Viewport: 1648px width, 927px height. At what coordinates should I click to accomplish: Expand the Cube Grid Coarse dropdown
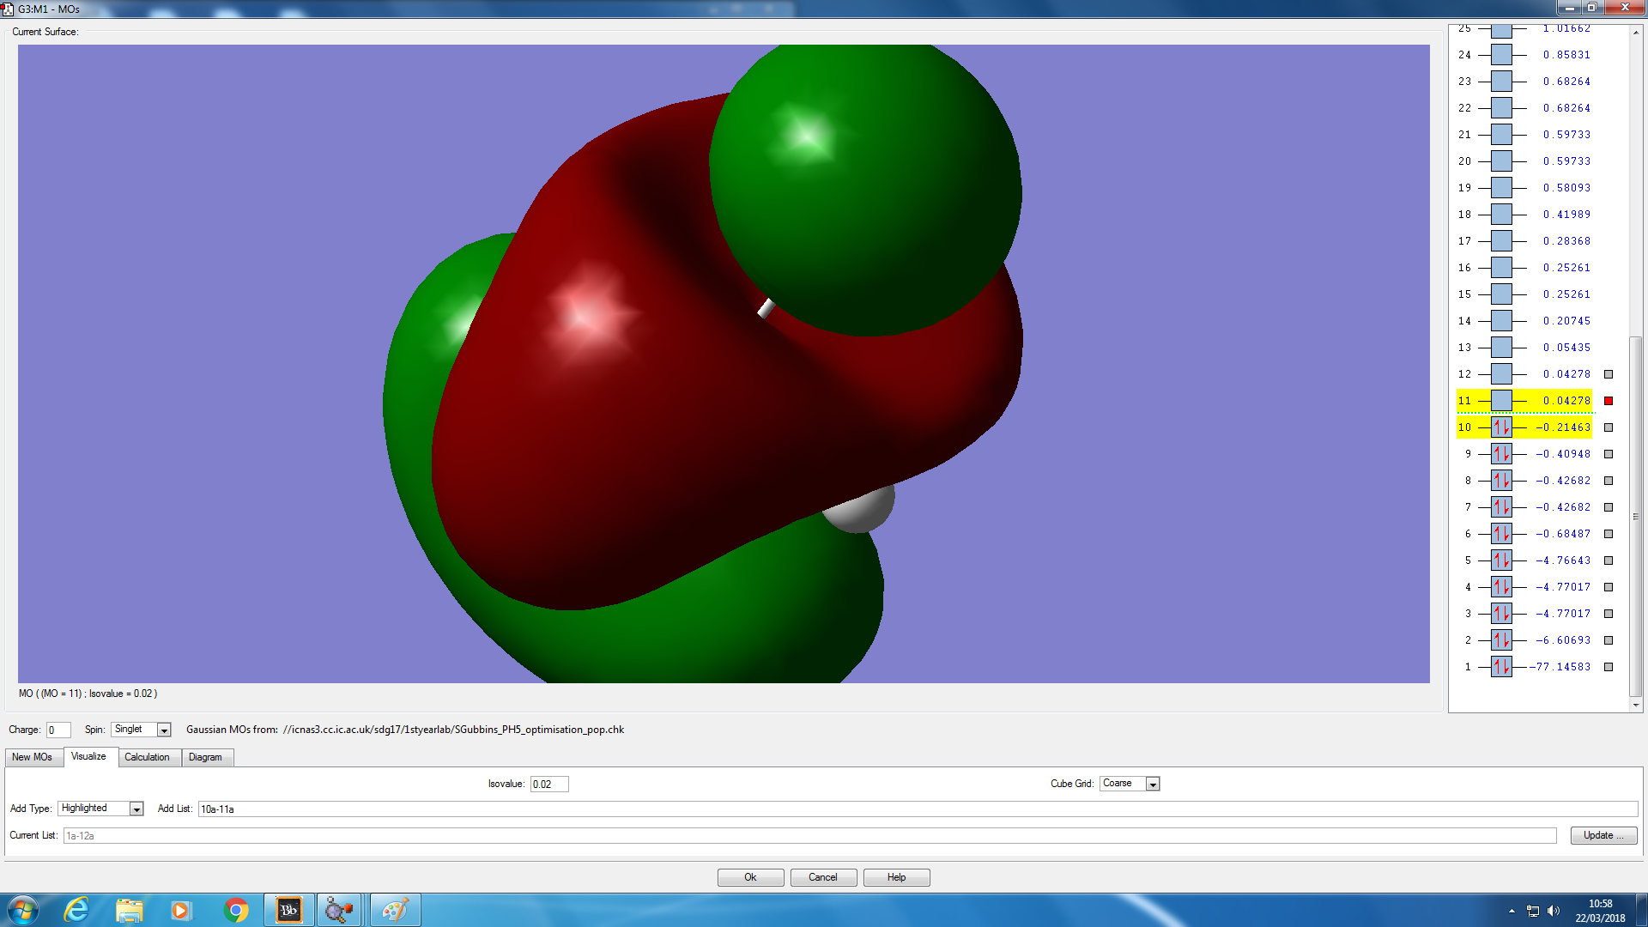1153,785
